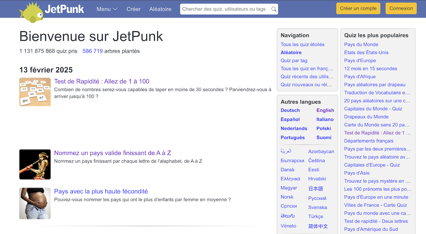Screen dimensions: 426x234
Task: Open the États des États-Unis quiz
Action: [366, 52]
